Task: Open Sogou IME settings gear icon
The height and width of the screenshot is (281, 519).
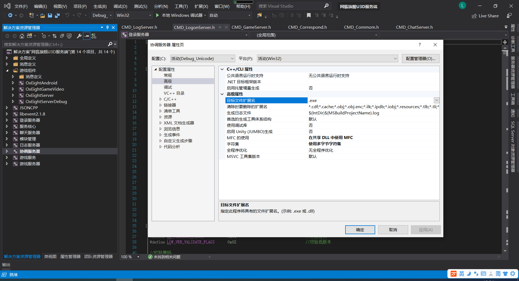Action: (x=513, y=274)
